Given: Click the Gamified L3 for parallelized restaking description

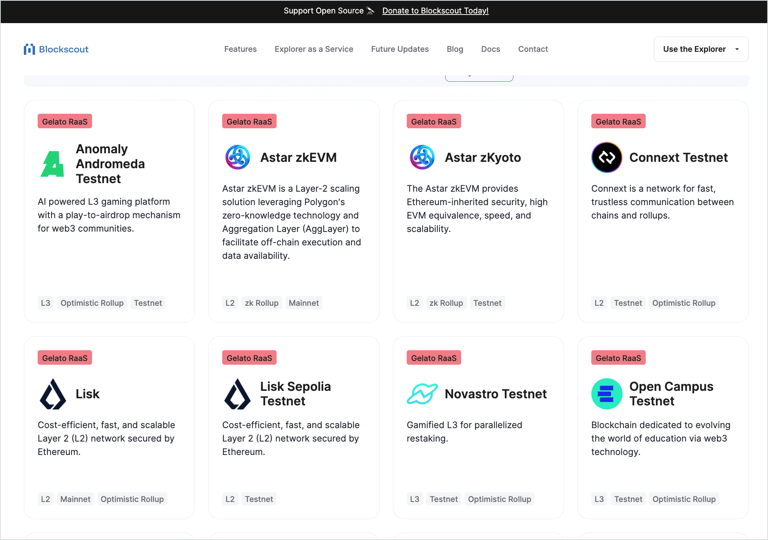Looking at the screenshot, I should point(465,431).
